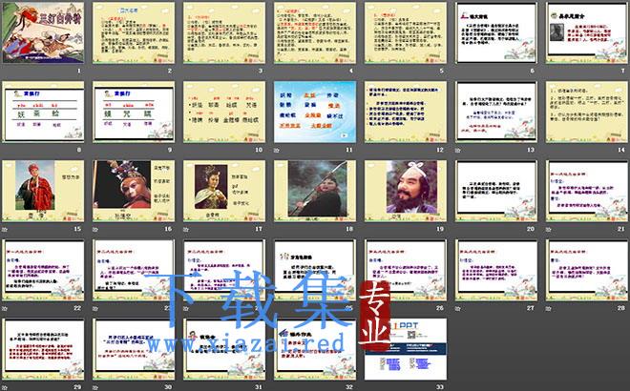Viewport: 630px width, 391px height.
Task: Select slide 2 thumbnail
Action: click(134, 32)
